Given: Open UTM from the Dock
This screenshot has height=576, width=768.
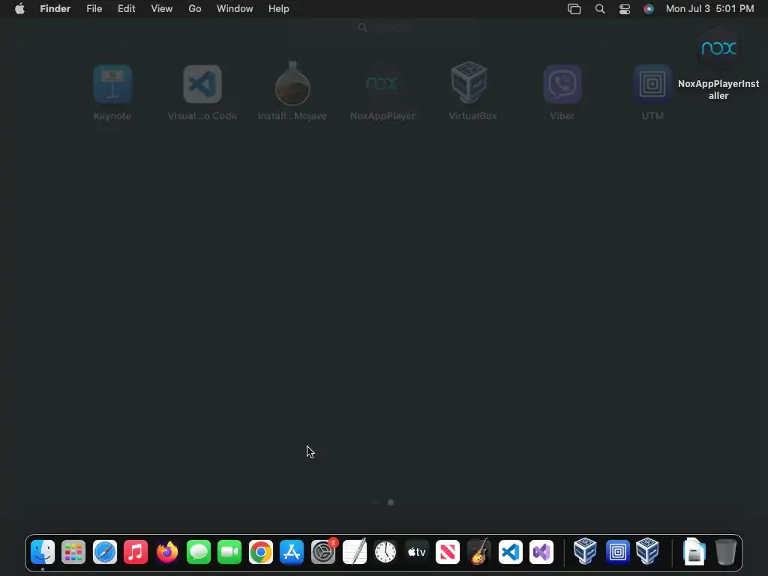Looking at the screenshot, I should pos(617,552).
